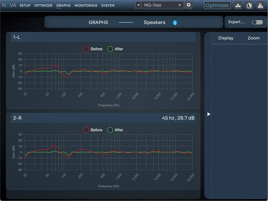Collapse the side panel with the white triangle
Viewport: 268px width, 201px height.
coord(209,114)
